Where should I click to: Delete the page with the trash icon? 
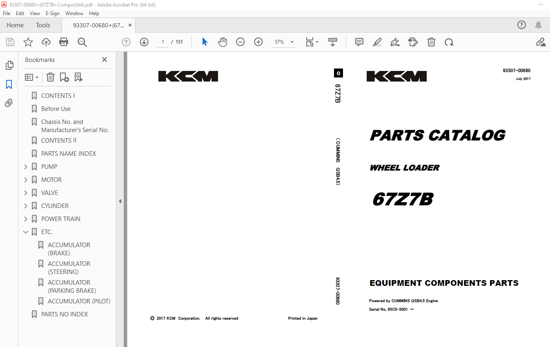click(431, 42)
